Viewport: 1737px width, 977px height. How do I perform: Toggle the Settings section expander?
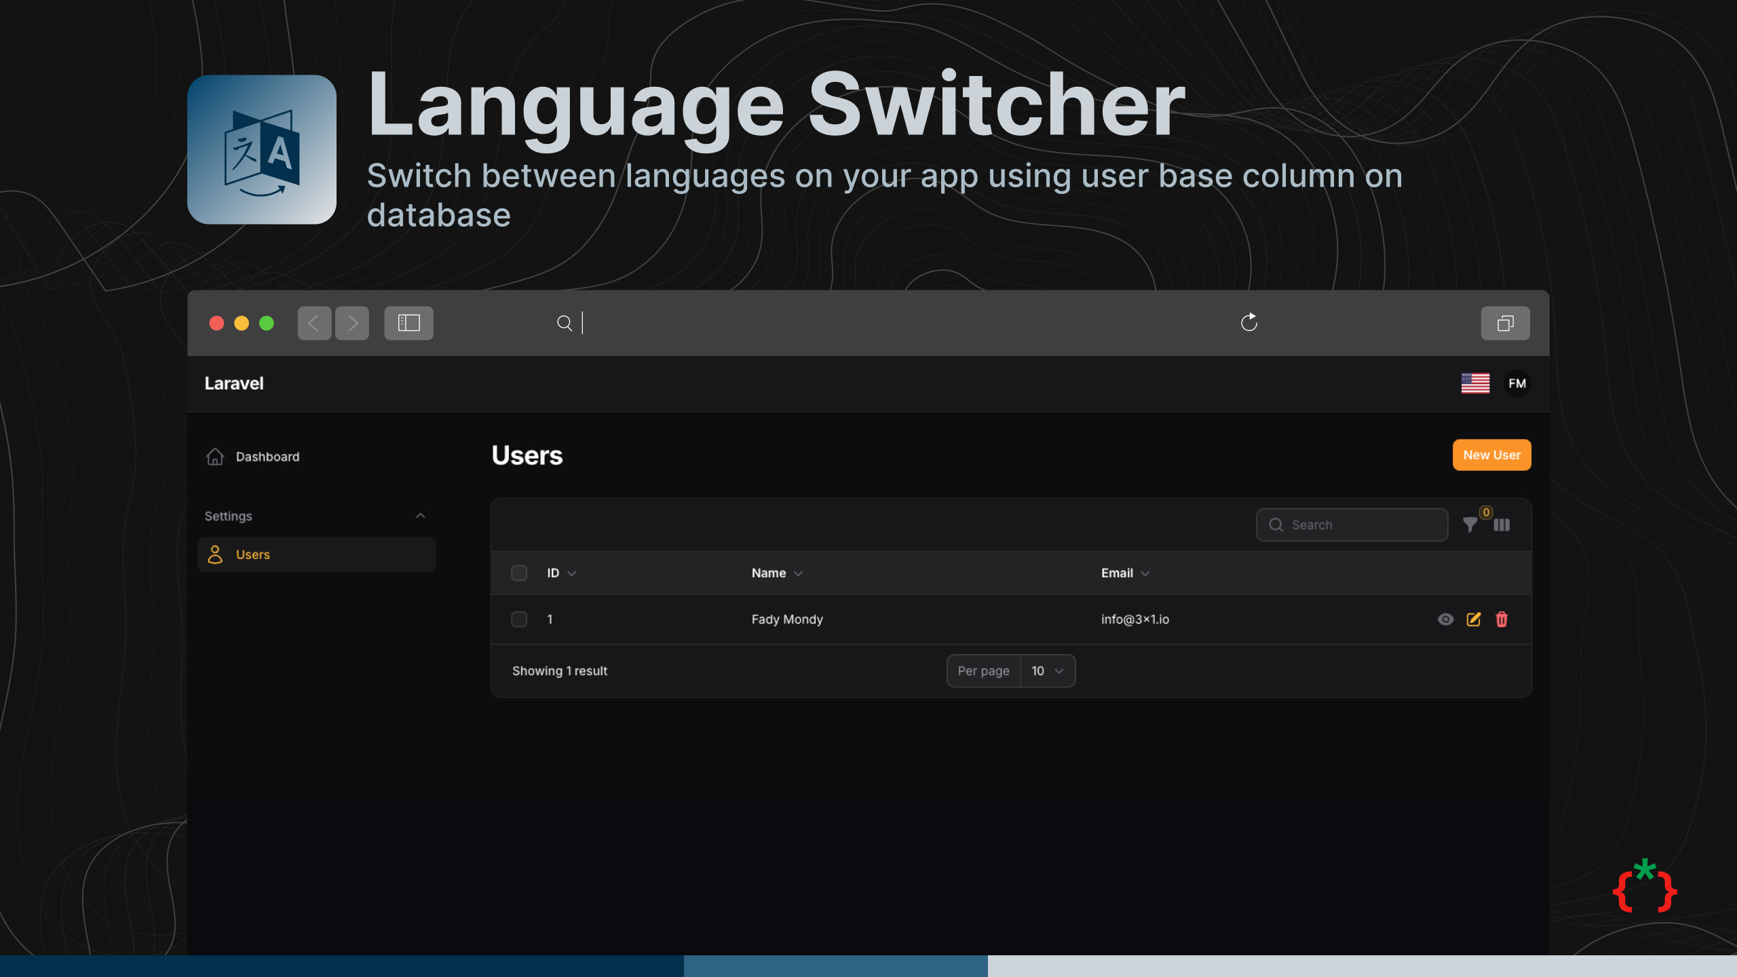[x=420, y=516]
